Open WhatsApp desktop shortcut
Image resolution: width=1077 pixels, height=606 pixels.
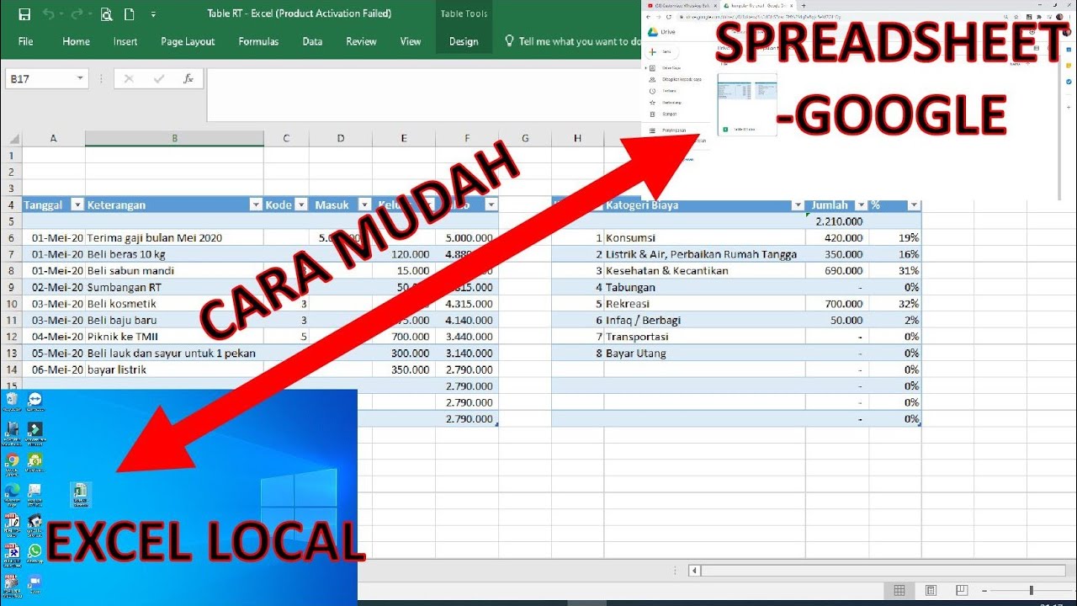click(34, 552)
